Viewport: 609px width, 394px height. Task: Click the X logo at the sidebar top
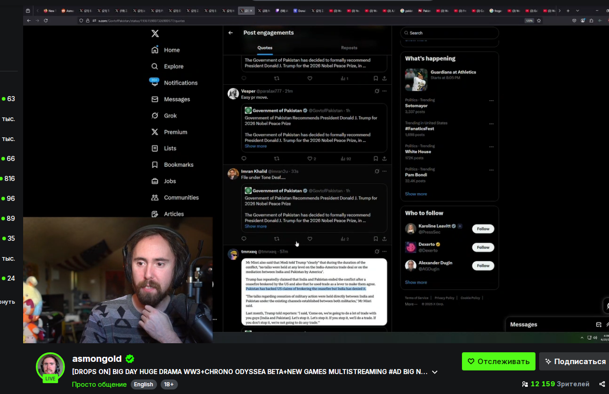(x=155, y=34)
